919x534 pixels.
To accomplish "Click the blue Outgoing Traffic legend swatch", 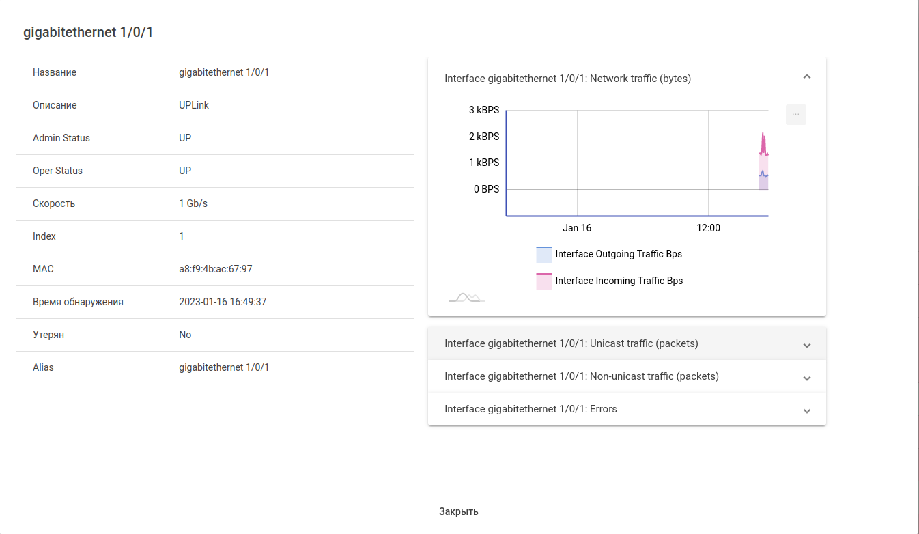I will click(543, 255).
